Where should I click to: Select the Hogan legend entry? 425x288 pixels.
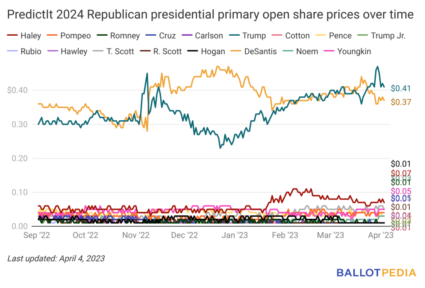pos(206,51)
